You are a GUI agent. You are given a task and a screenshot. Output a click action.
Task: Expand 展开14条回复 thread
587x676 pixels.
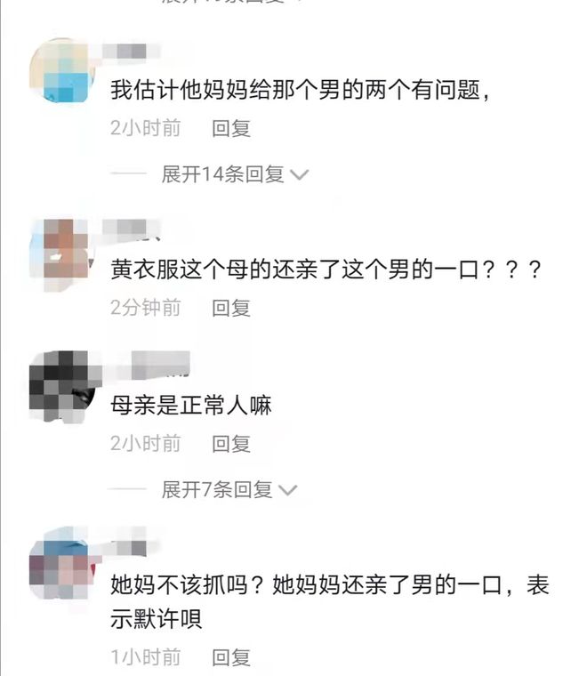235,174
